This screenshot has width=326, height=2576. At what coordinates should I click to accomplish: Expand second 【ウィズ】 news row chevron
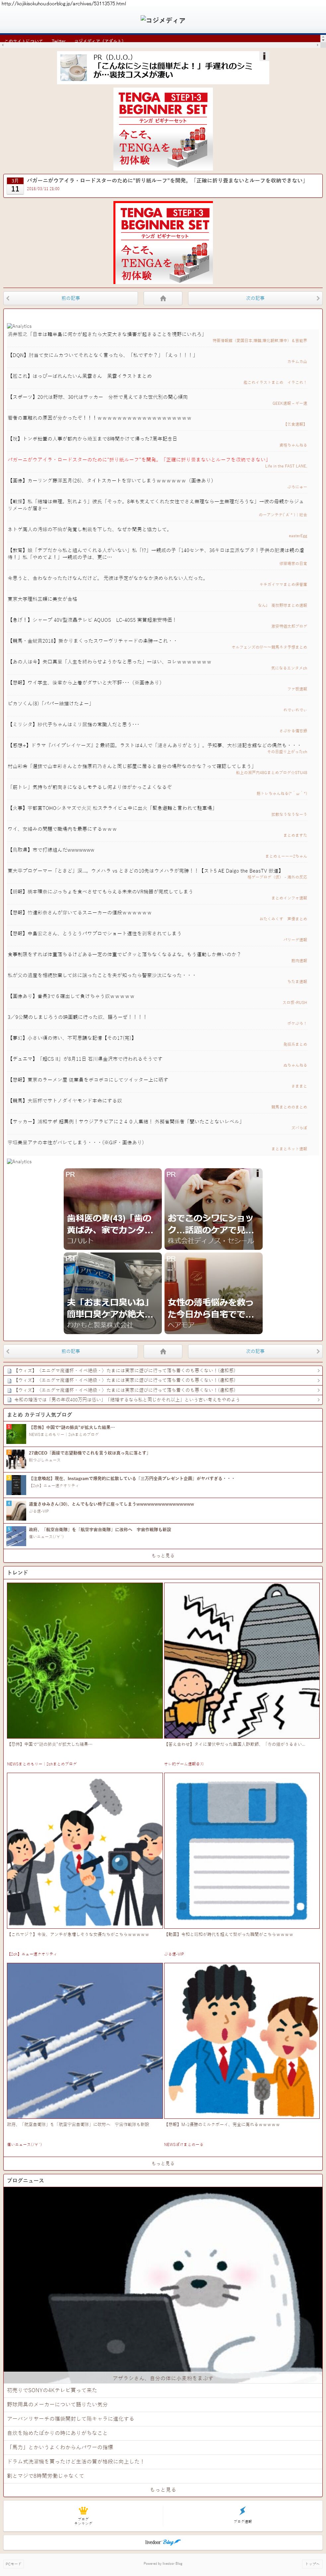pos(318,1380)
